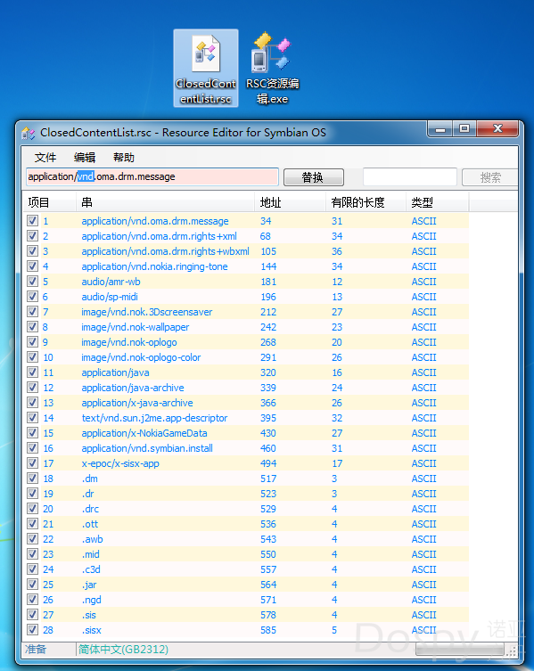
Task: Click the 类型 column header
Action: coord(437,202)
